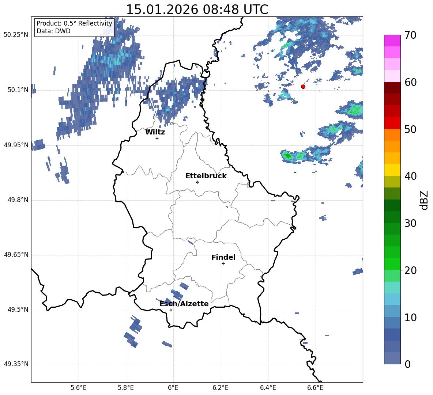Image resolution: width=433 pixels, height=395 pixels.
Task: Click the 60 label on the colorbar
Action: (410, 82)
